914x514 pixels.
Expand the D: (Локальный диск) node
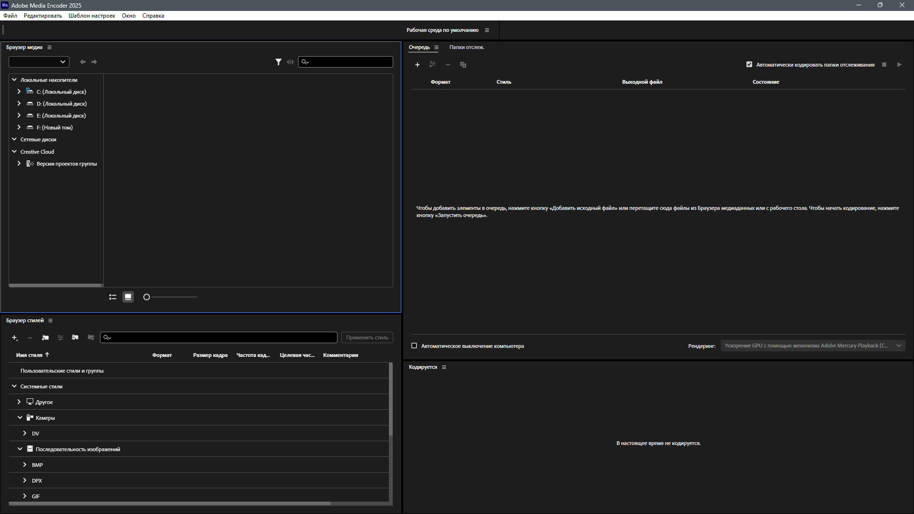(x=19, y=103)
